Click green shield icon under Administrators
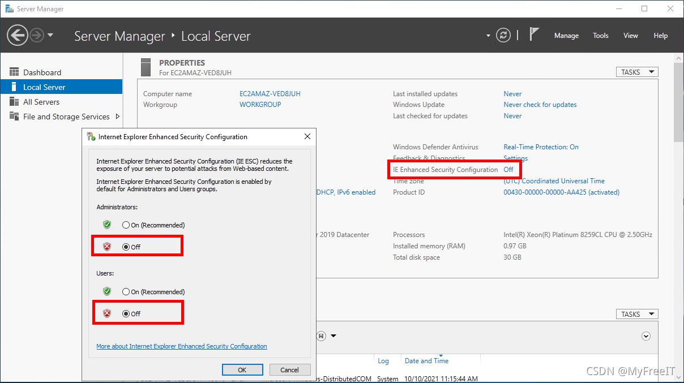Image resolution: width=684 pixels, height=383 pixels. point(107,225)
